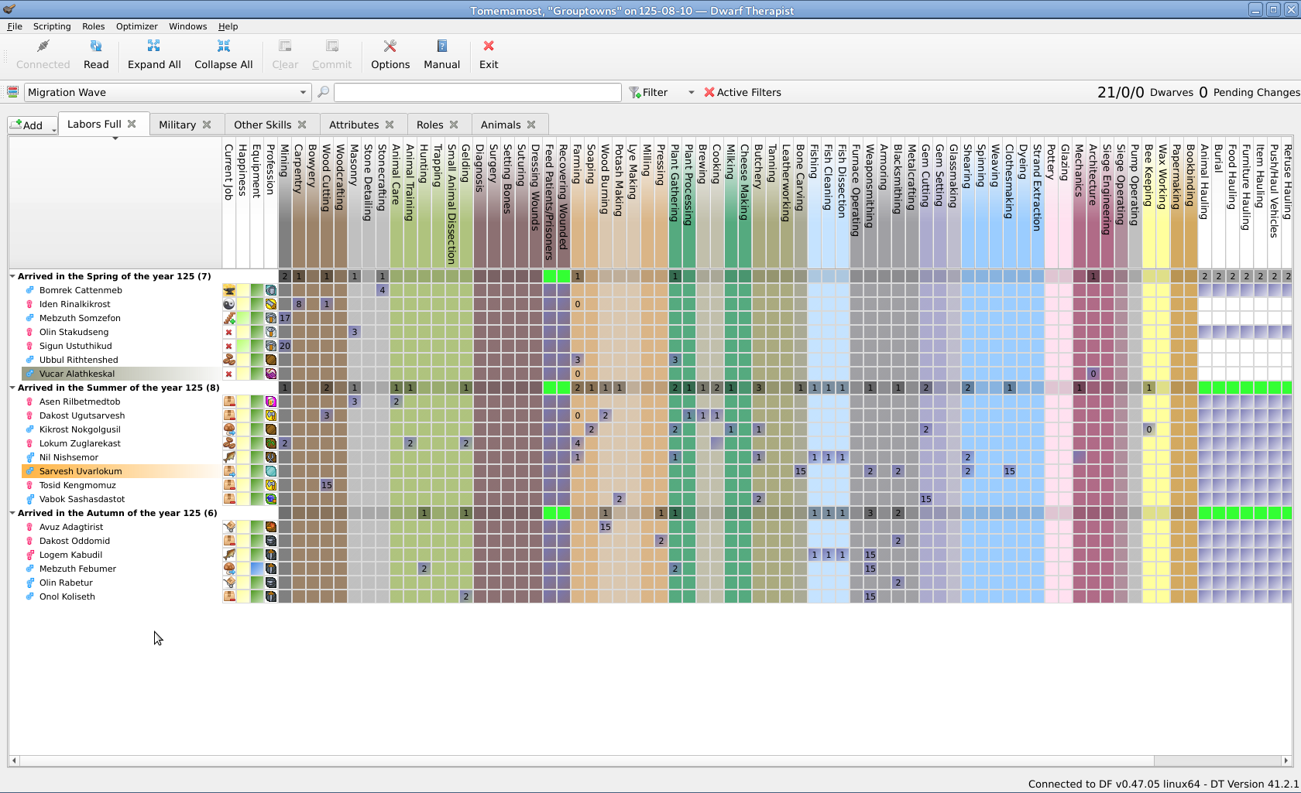Open Options with the tools icon
The height and width of the screenshot is (793, 1301).
point(390,46)
